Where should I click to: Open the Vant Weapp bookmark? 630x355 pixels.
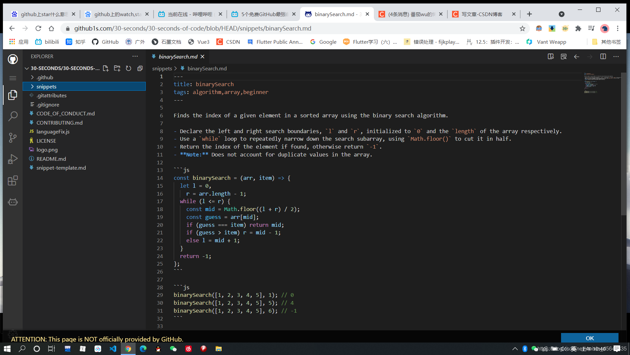point(546,42)
